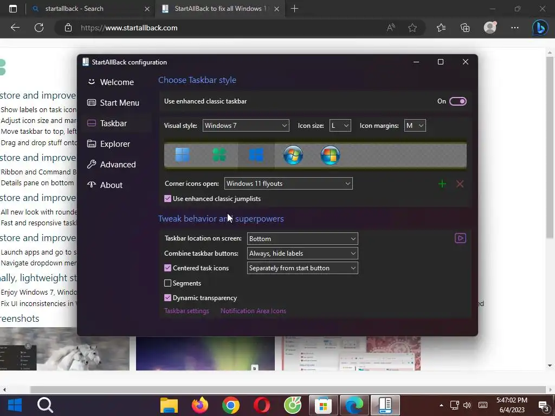Open Notification Area Icons link
This screenshot has height=416, width=555.
(253, 310)
